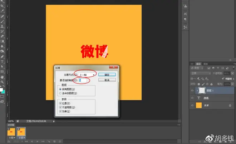Switch to the 图层 layers tab
Image resolution: width=236 pixels, height=144 pixels.
pos(198,64)
